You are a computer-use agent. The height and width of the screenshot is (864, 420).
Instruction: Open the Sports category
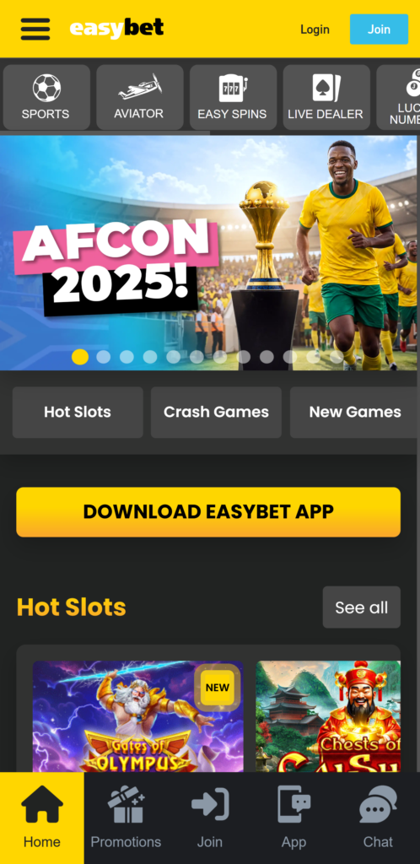tap(46, 97)
